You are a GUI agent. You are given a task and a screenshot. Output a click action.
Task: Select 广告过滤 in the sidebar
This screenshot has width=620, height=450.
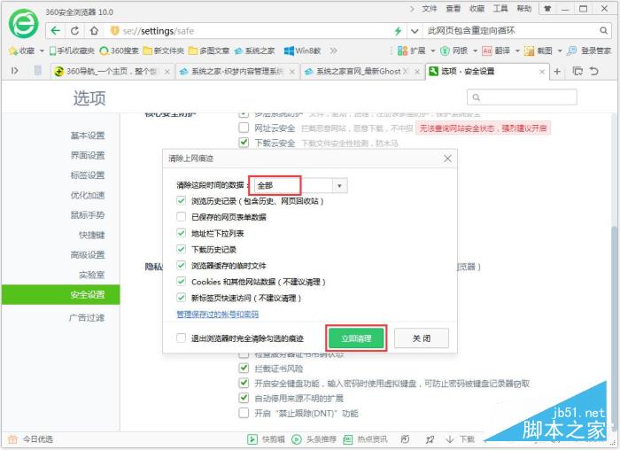(87, 317)
